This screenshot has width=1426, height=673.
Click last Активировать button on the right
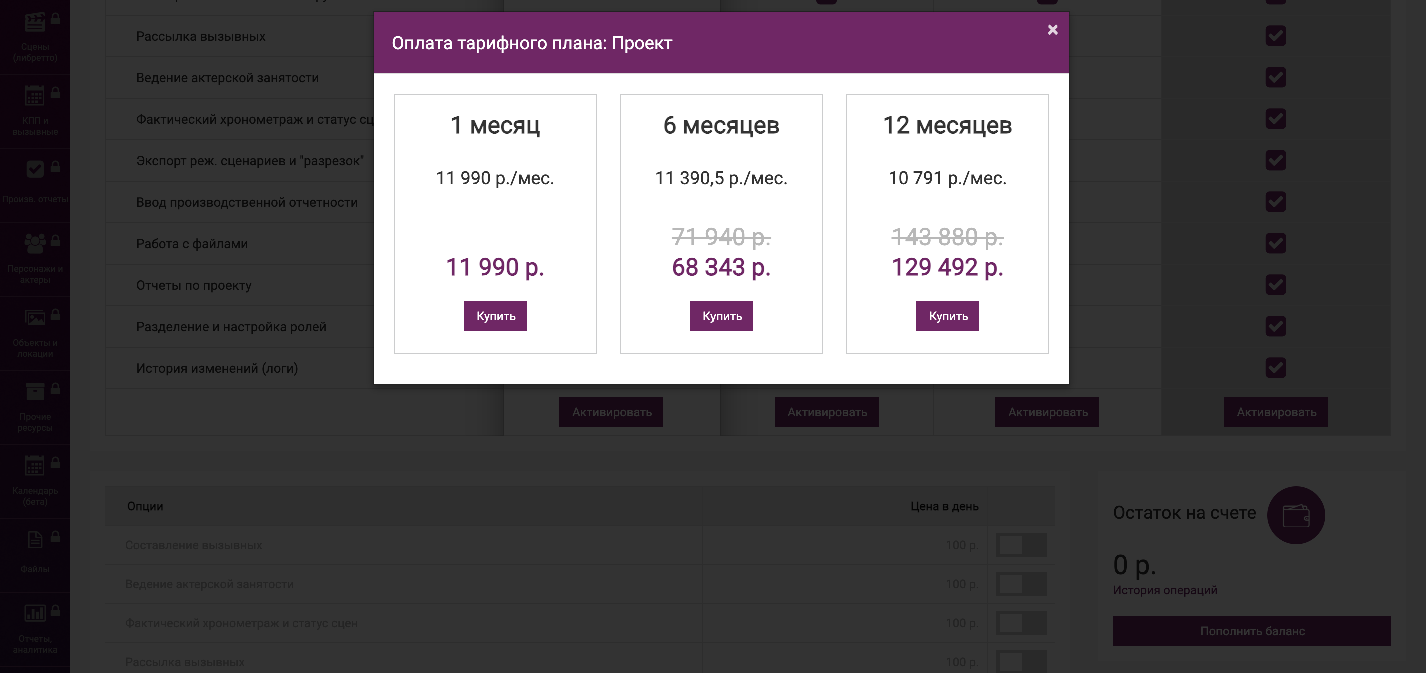[1276, 412]
